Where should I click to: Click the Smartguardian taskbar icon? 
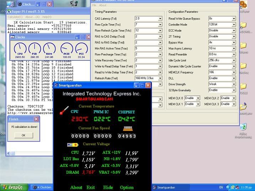point(155,187)
